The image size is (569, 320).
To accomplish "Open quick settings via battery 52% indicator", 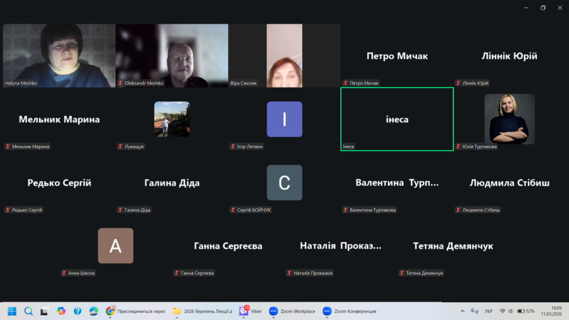I will pos(526,311).
